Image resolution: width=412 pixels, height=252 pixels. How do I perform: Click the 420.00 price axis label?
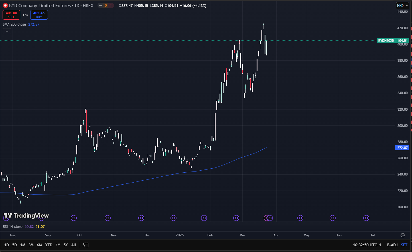click(402, 28)
